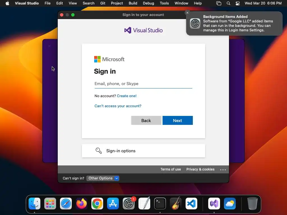Expand the Other Options dropdown
287x215 pixels.
pos(103,178)
